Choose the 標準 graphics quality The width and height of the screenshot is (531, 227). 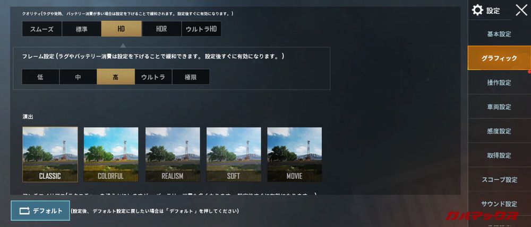pyautogui.click(x=82, y=29)
